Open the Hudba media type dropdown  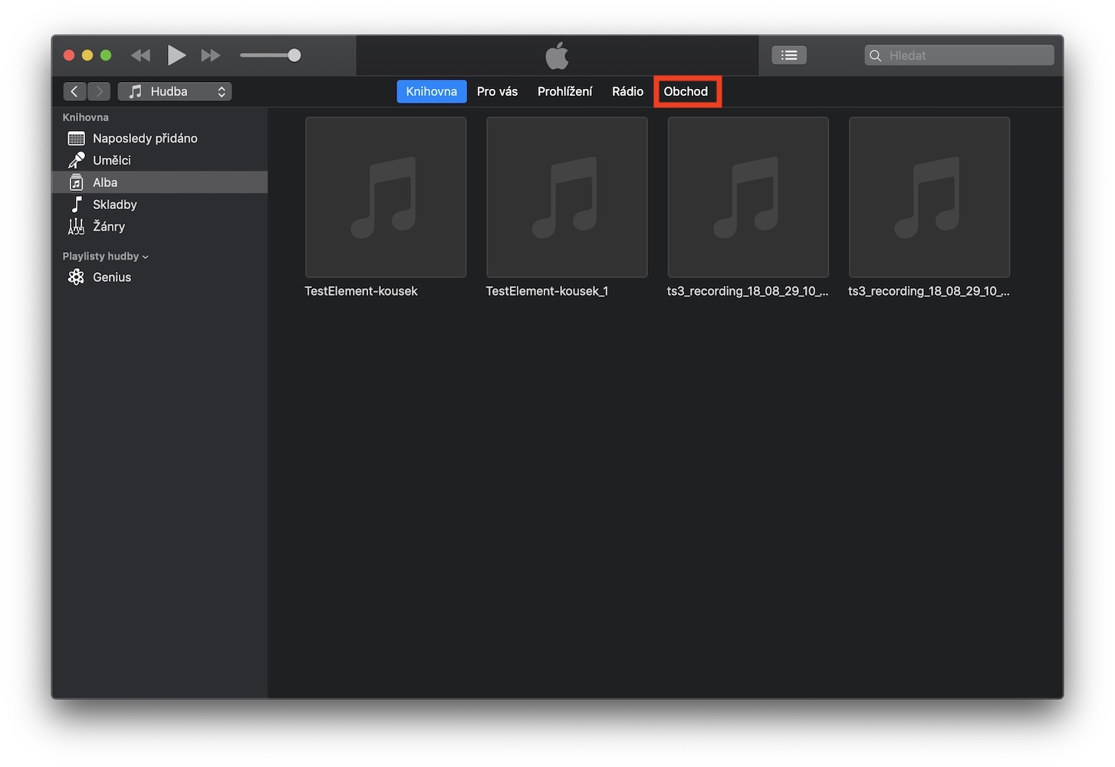point(175,91)
